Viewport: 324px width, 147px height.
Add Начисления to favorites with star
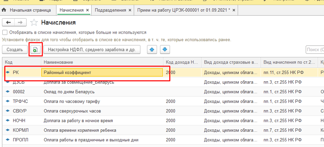[x=34, y=23]
